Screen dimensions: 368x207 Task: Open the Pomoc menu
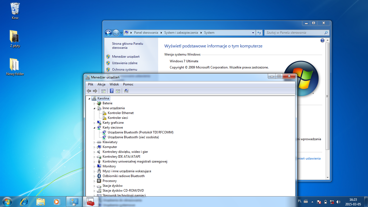pos(128,84)
